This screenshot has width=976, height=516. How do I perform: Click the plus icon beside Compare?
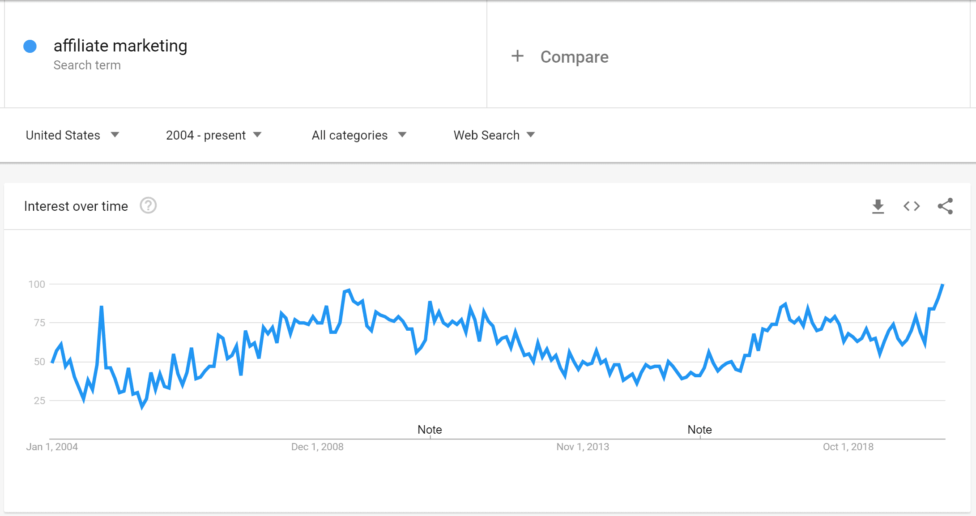[x=517, y=56]
